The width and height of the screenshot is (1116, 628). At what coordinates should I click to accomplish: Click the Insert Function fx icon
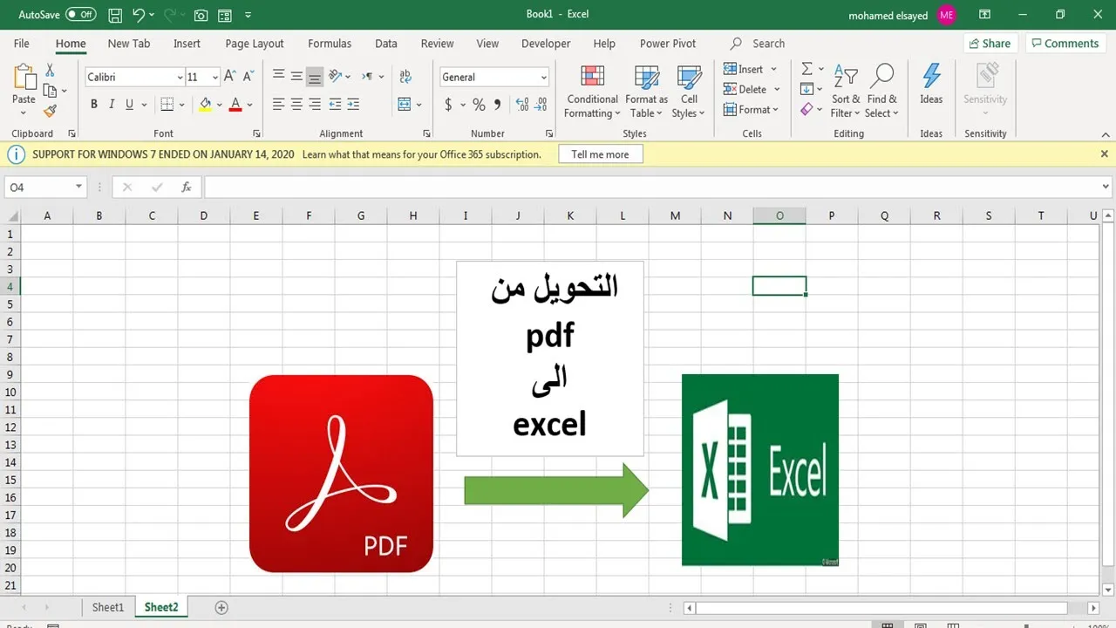click(x=186, y=187)
